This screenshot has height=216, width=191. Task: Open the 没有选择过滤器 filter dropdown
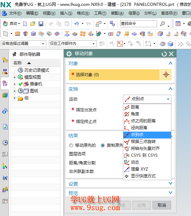tap(23, 44)
